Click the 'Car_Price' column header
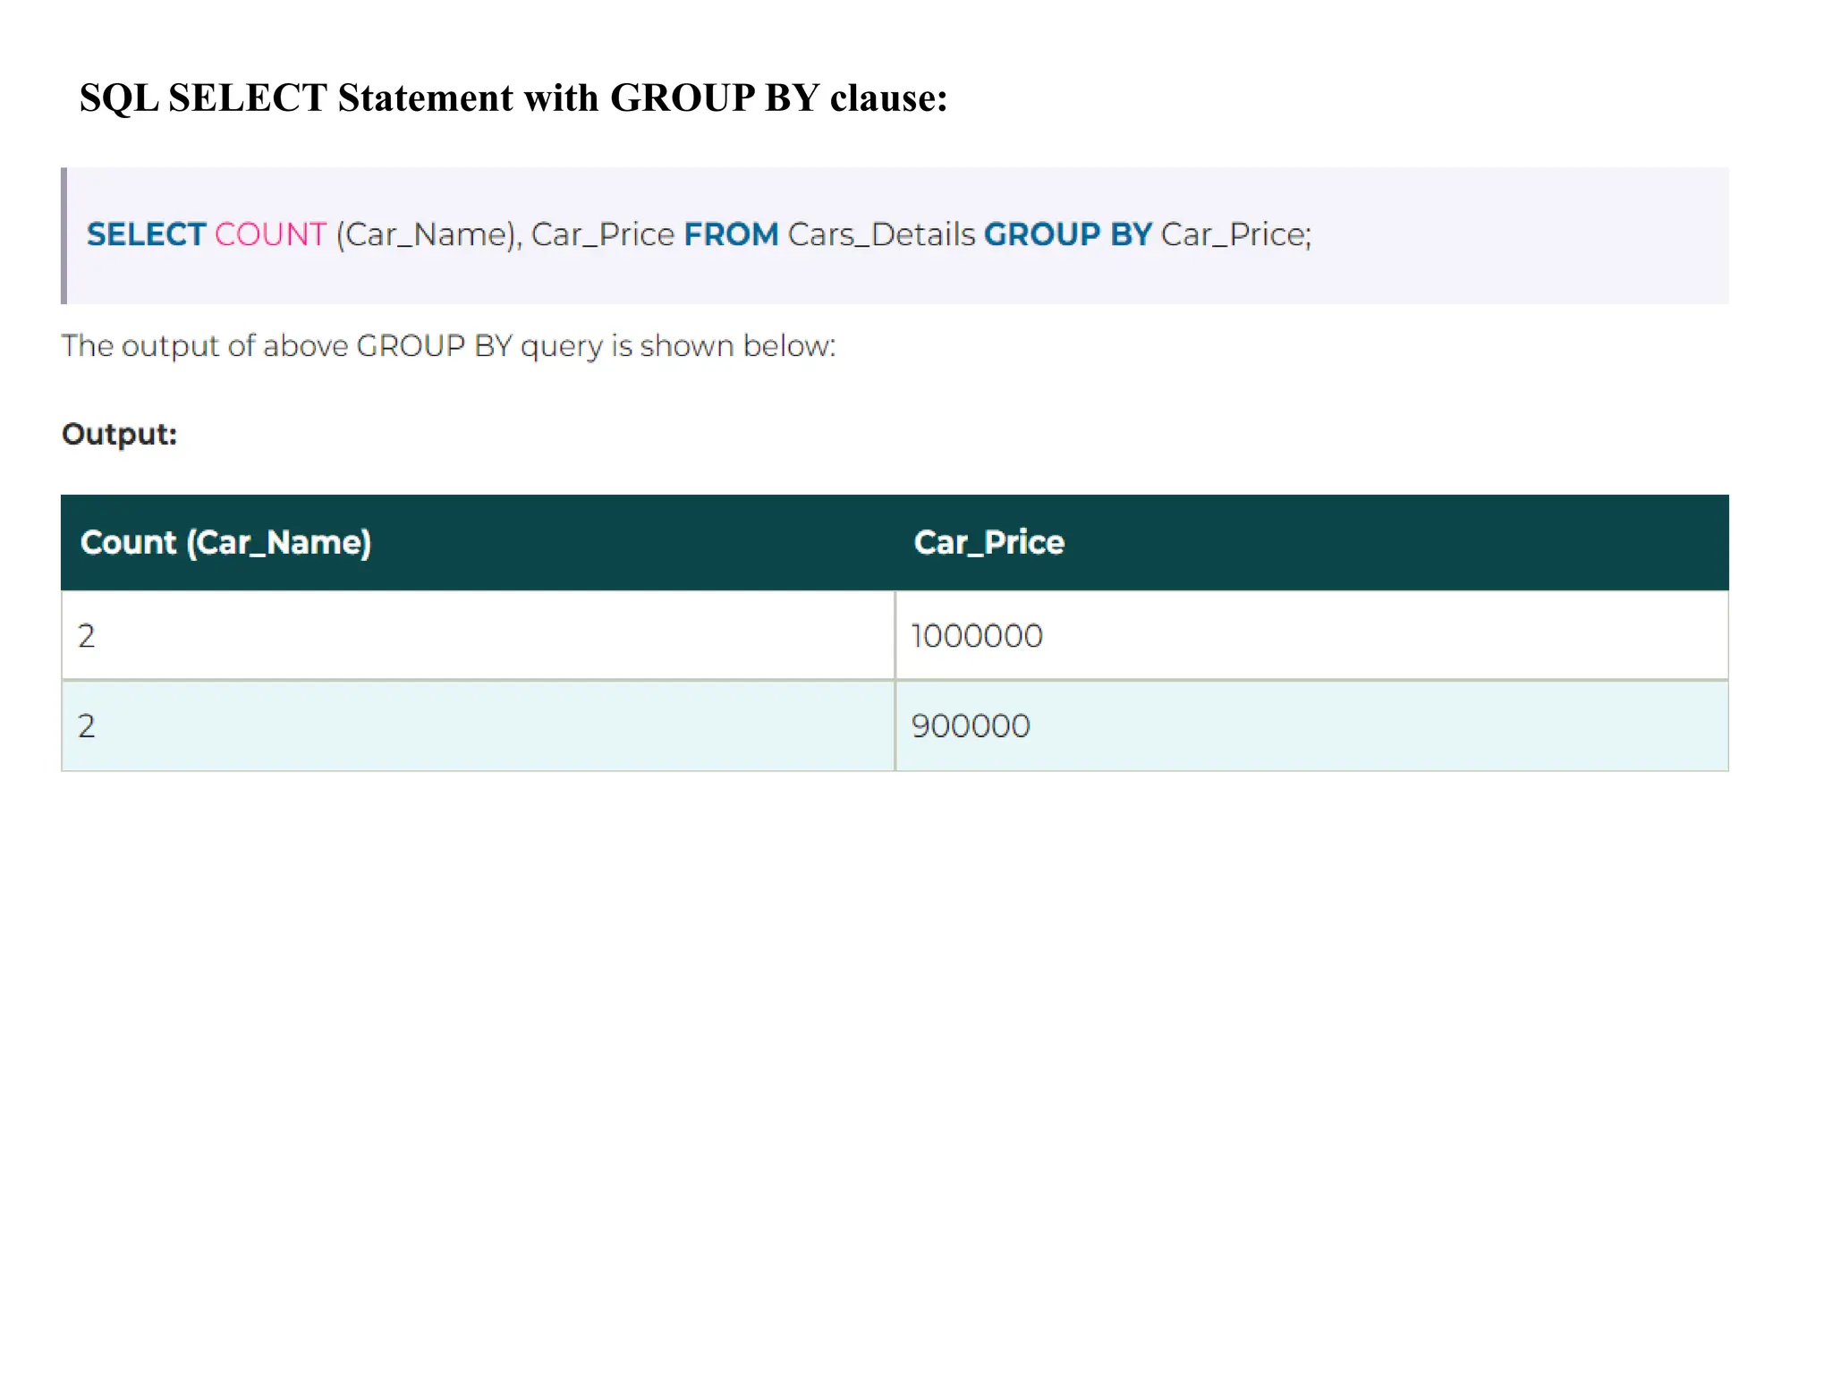Image resolution: width=1832 pixels, height=1374 pixels. [1311, 542]
